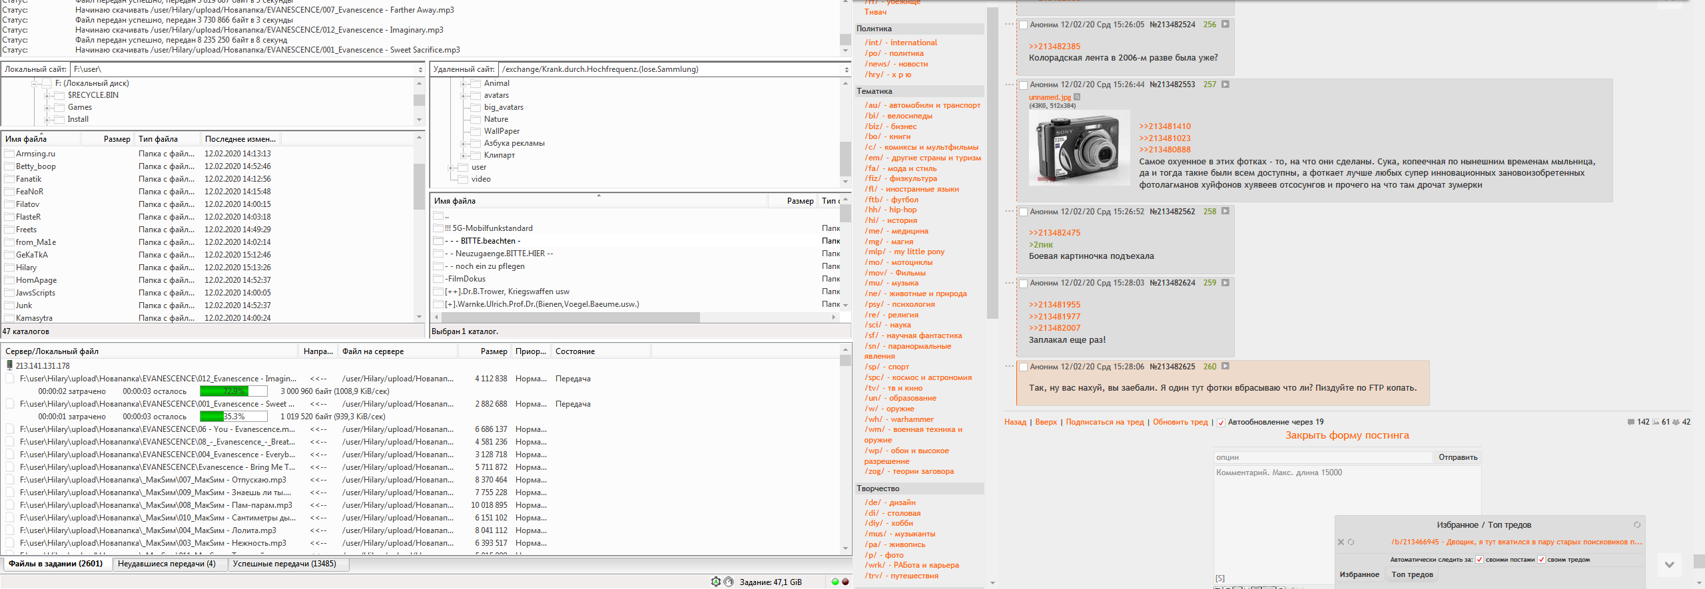Open the three-dot menu for post №213482553
Viewport: 1705px width, 589px height.
pyautogui.click(x=1010, y=85)
